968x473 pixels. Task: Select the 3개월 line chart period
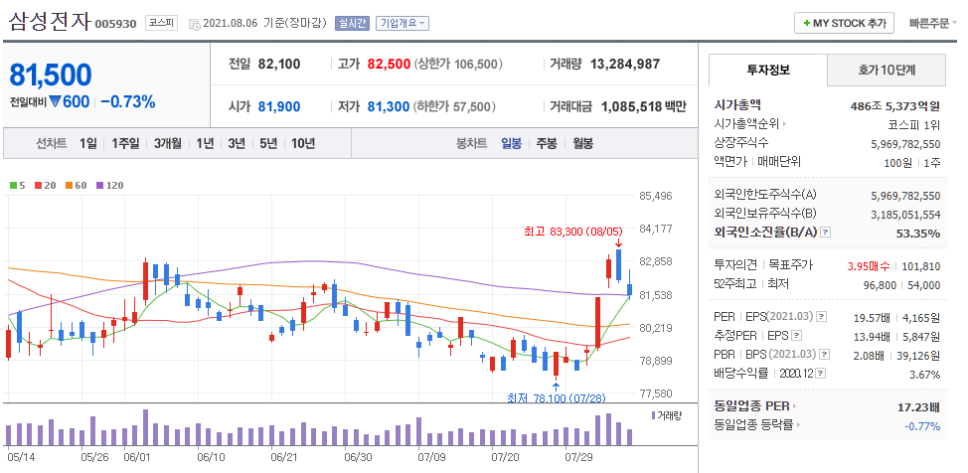(x=168, y=143)
